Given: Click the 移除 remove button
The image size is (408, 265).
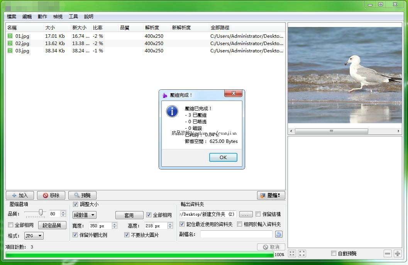Looking at the screenshot, I should click(x=51, y=195).
